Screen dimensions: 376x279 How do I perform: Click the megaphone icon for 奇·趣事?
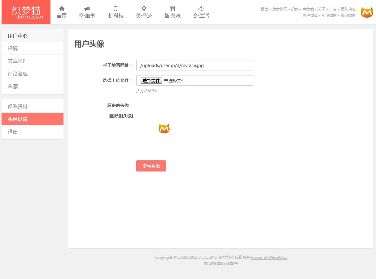[87, 9]
